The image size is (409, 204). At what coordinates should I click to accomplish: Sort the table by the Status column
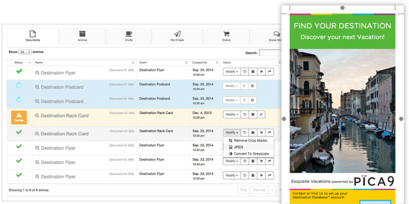point(20,62)
